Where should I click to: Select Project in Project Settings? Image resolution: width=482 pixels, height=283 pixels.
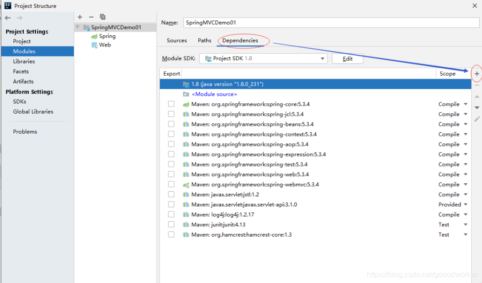(22, 41)
